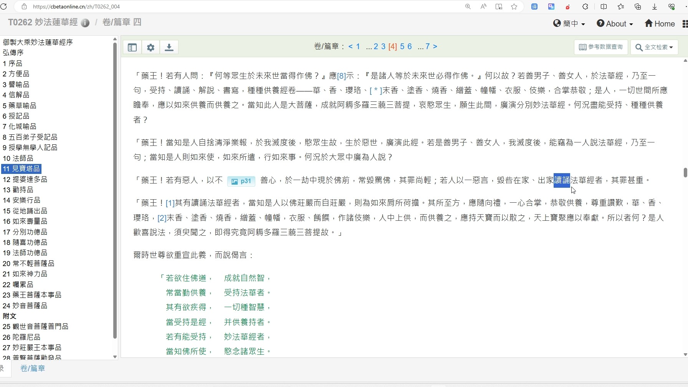Open immersive reader view icon

[499, 7]
